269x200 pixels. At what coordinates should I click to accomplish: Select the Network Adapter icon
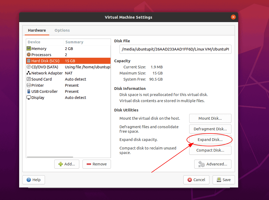[28, 73]
